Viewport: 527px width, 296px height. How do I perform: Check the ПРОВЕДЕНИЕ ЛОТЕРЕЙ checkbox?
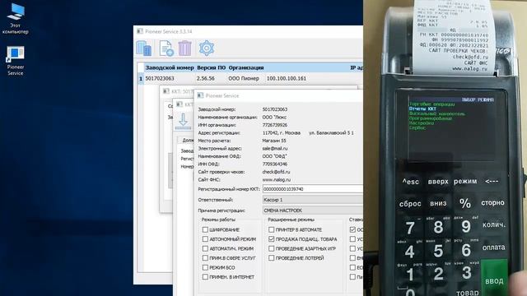(271, 257)
